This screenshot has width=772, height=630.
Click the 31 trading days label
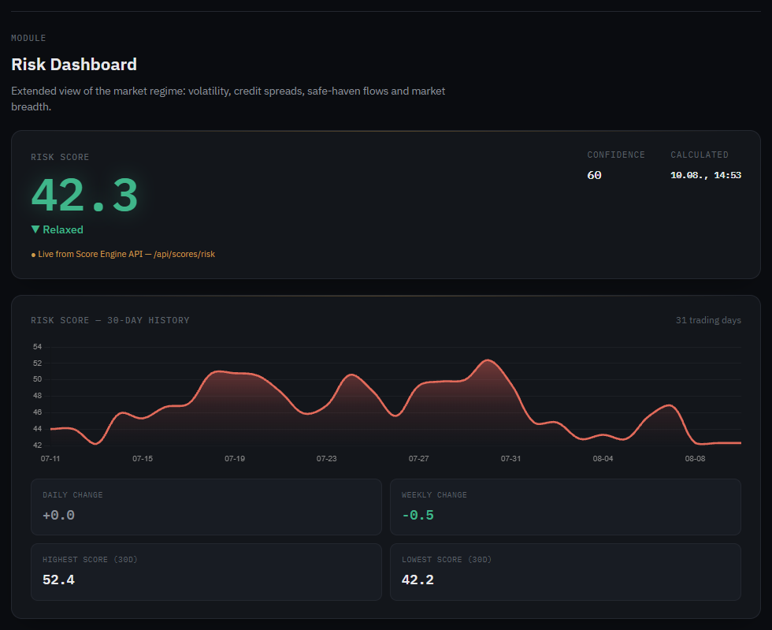point(708,320)
